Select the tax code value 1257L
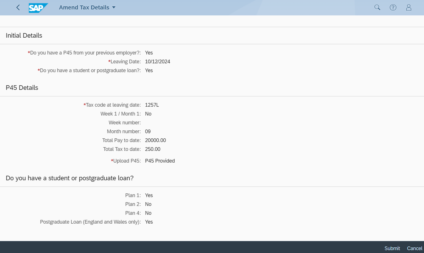 point(152,105)
